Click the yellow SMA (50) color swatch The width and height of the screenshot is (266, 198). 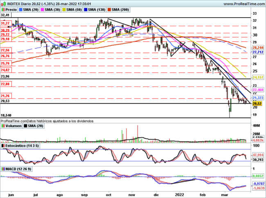(x=64, y=10)
